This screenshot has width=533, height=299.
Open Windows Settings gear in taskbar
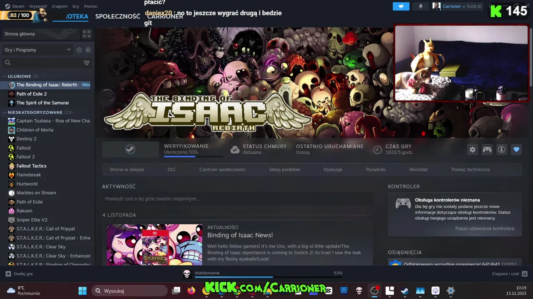451,291
